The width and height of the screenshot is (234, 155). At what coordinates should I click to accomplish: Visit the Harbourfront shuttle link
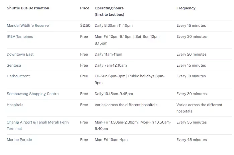tap(18, 76)
